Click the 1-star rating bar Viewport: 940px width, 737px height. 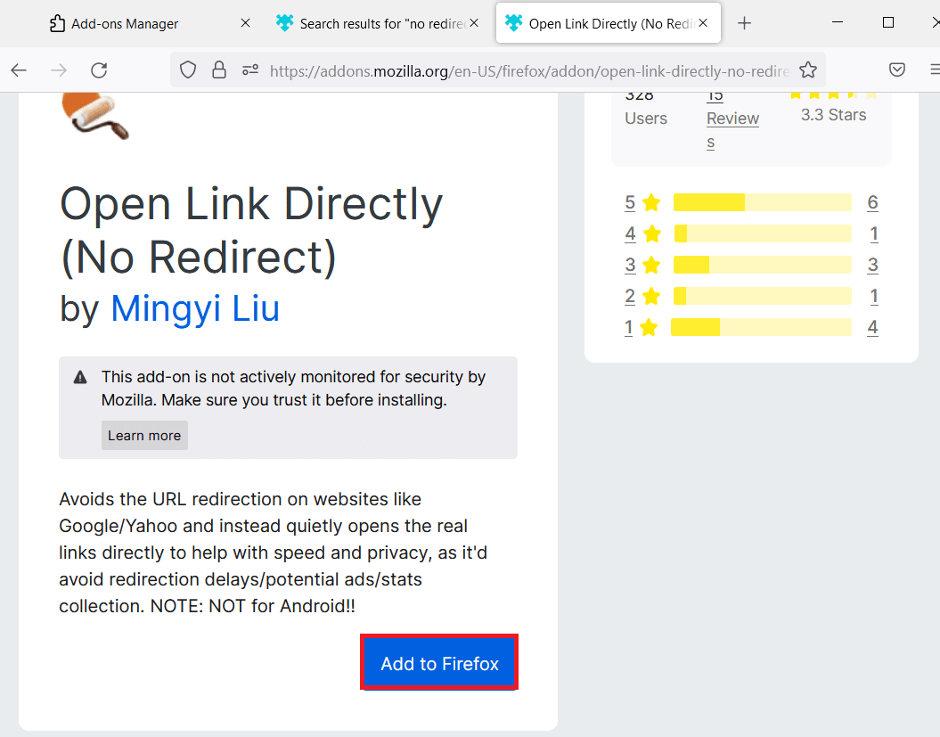click(761, 327)
